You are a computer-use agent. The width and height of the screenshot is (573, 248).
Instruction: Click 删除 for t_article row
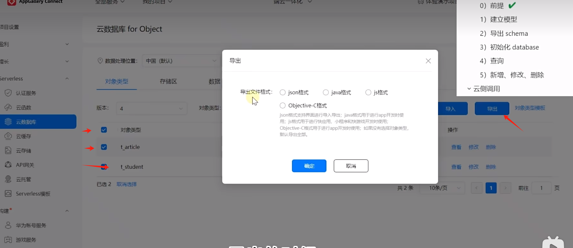(x=491, y=147)
